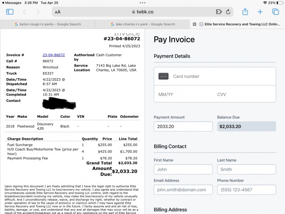
Task: Switch to lake charles rv park tab
Action: click(x=142, y=24)
